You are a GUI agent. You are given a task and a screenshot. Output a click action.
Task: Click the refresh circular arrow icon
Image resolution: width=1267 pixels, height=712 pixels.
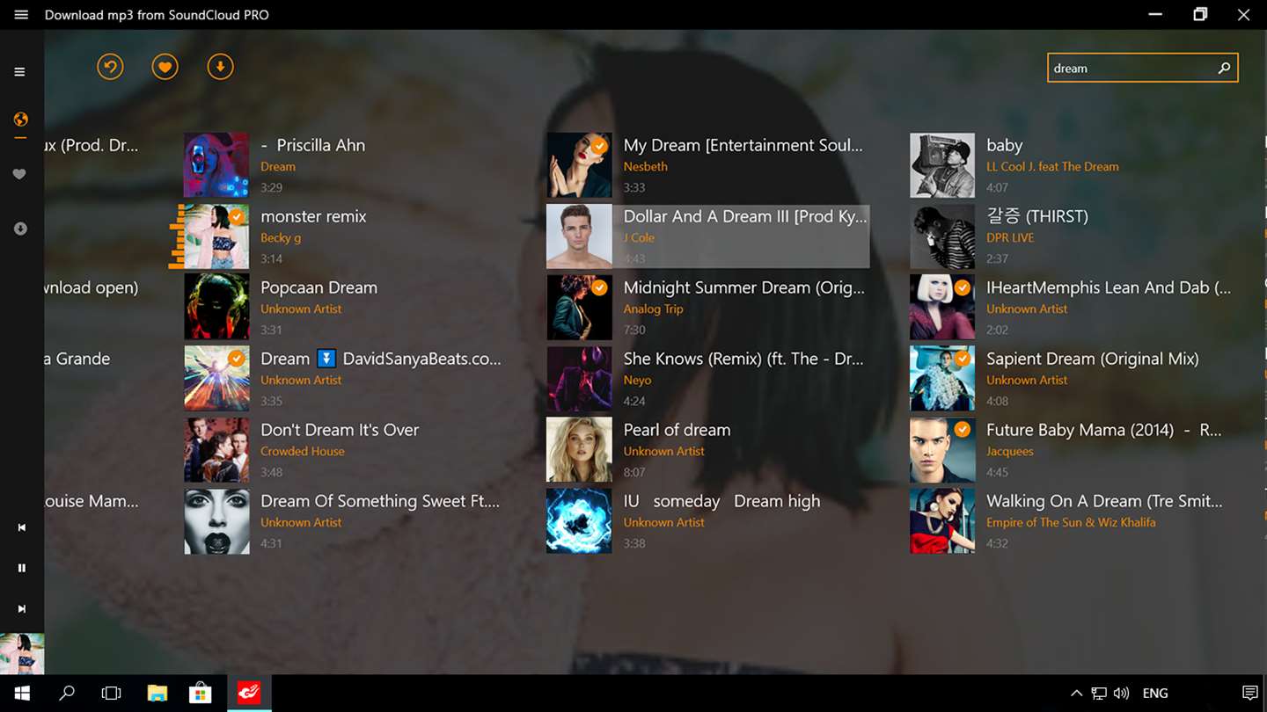[110, 67]
